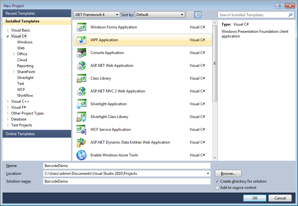298x206 pixels.
Task: Uncheck Create directory for solution
Action: point(217,181)
